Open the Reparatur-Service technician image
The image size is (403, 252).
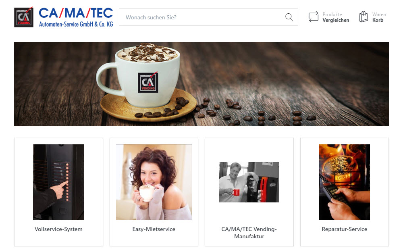345,182
